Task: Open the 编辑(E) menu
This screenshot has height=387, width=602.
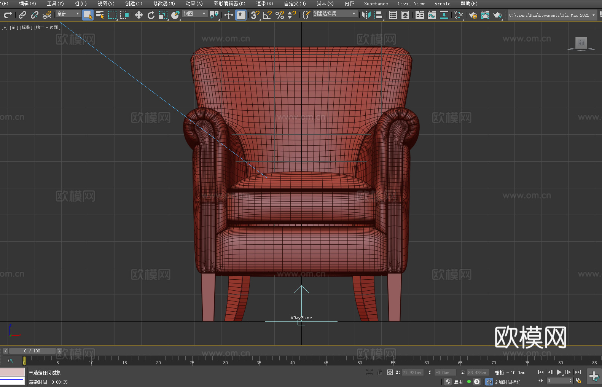Action: click(27, 3)
